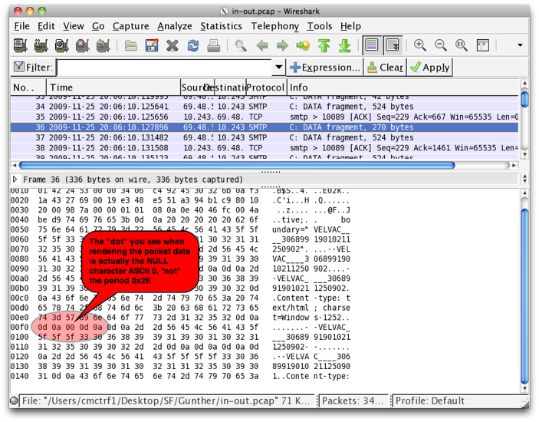
Task: Click the find packet magnifier icon
Action: click(x=241, y=46)
